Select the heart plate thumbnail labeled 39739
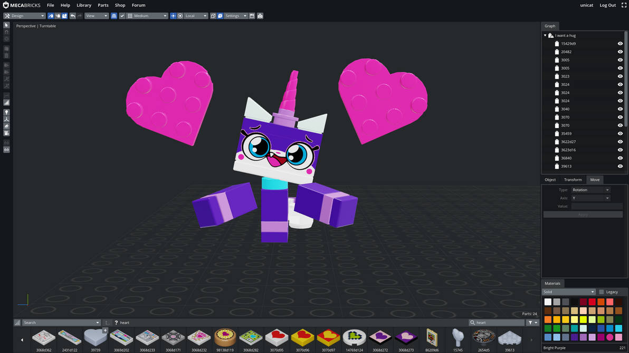This screenshot has width=629, height=353. 96,337
